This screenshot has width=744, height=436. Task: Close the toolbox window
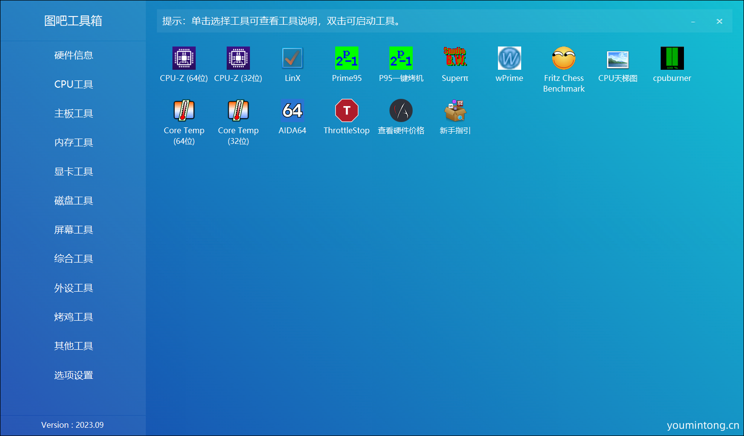(719, 21)
